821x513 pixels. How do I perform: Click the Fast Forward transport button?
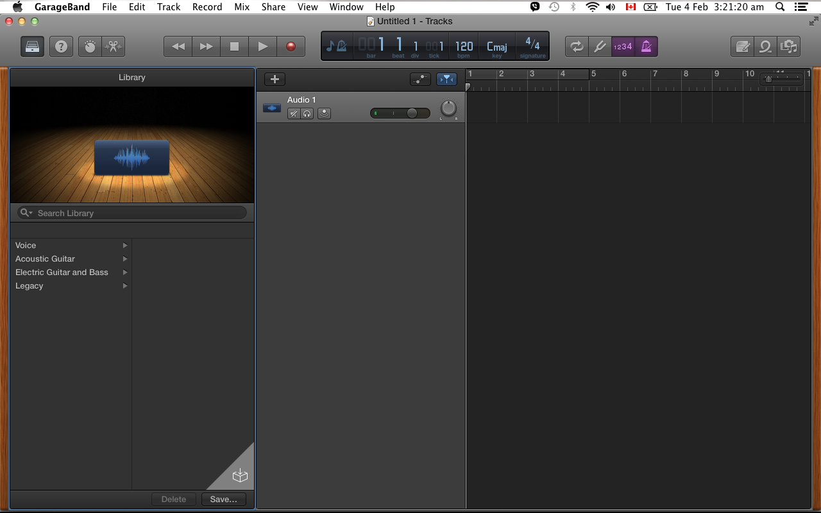[x=206, y=47]
